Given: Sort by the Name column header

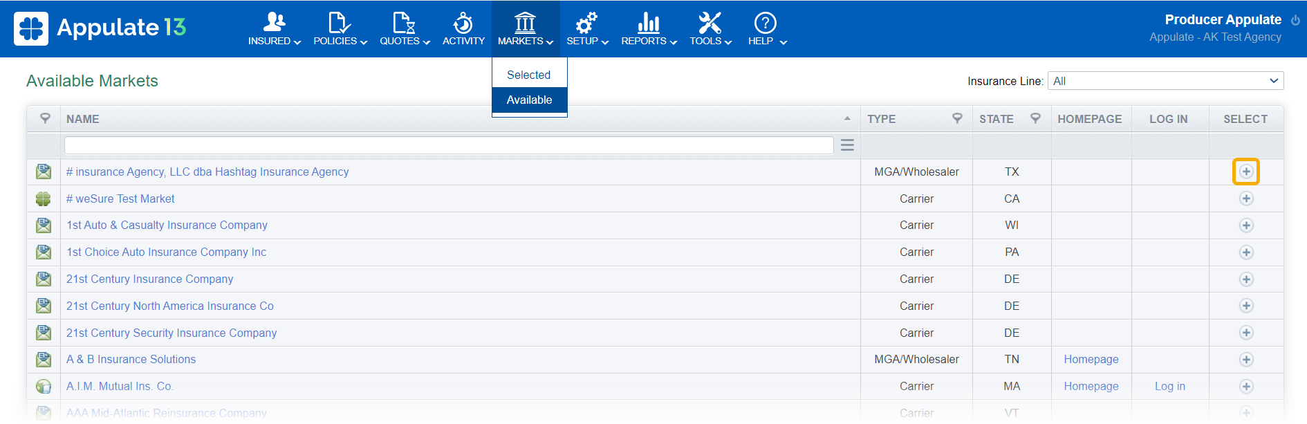Looking at the screenshot, I should [83, 119].
